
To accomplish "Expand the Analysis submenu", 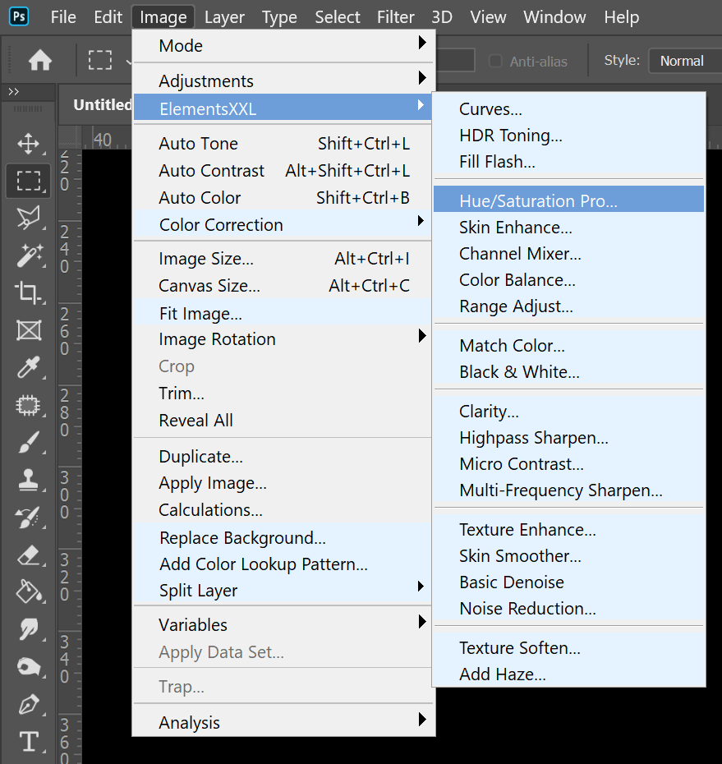I will [283, 723].
